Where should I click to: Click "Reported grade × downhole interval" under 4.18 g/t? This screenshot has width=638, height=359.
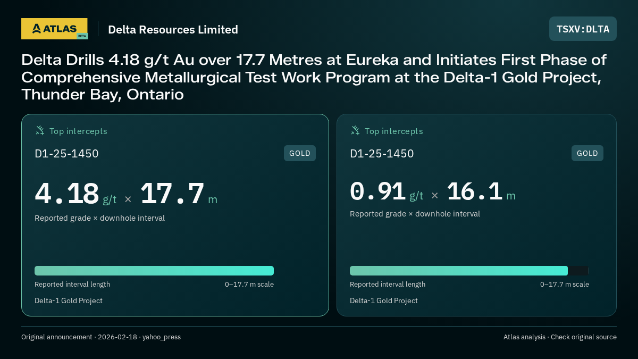(x=99, y=218)
